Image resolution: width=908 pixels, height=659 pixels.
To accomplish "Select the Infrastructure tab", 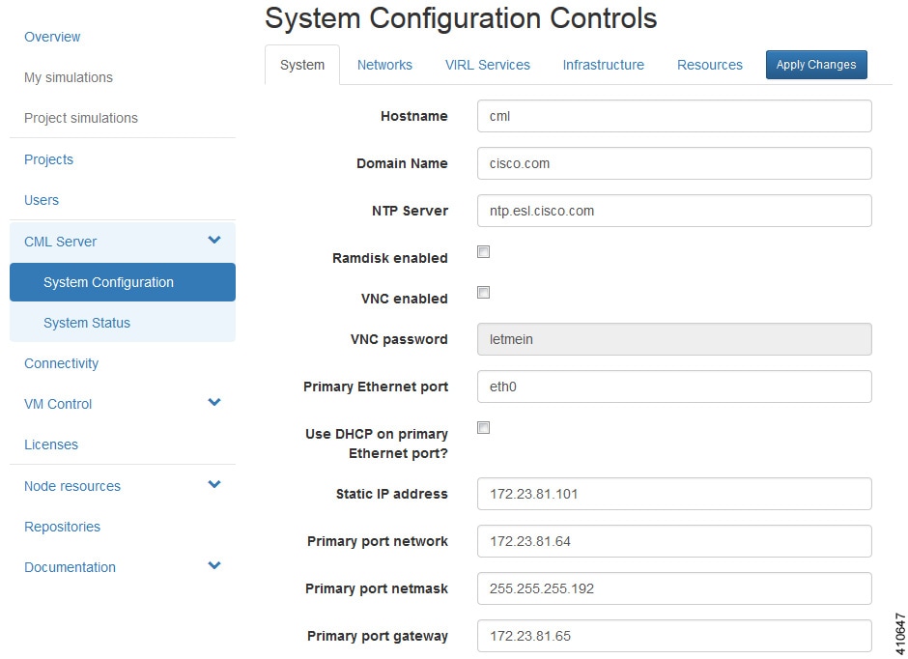I will (603, 65).
